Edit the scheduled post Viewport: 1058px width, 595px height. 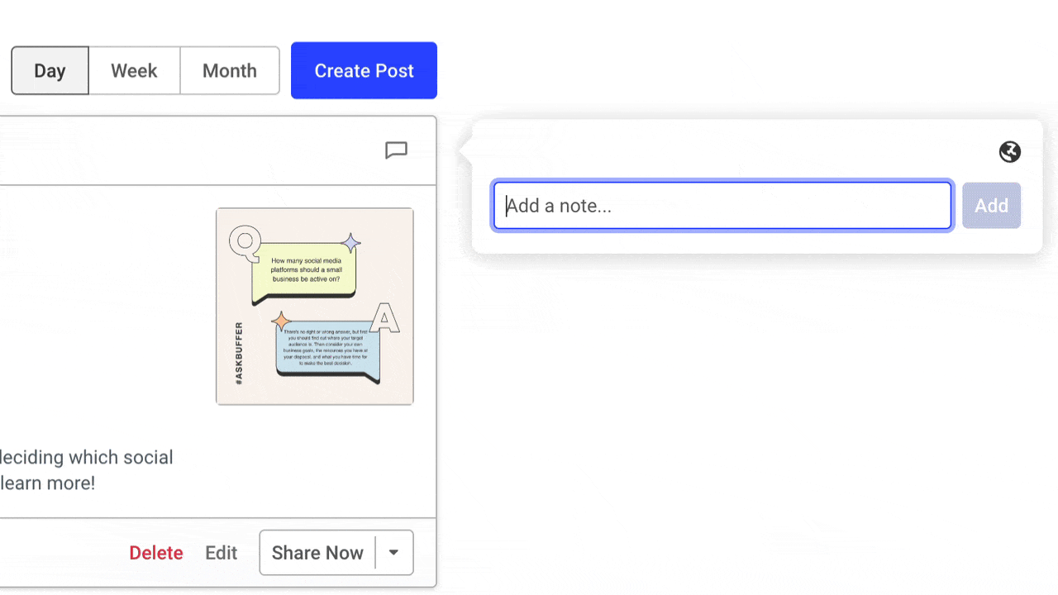221,553
